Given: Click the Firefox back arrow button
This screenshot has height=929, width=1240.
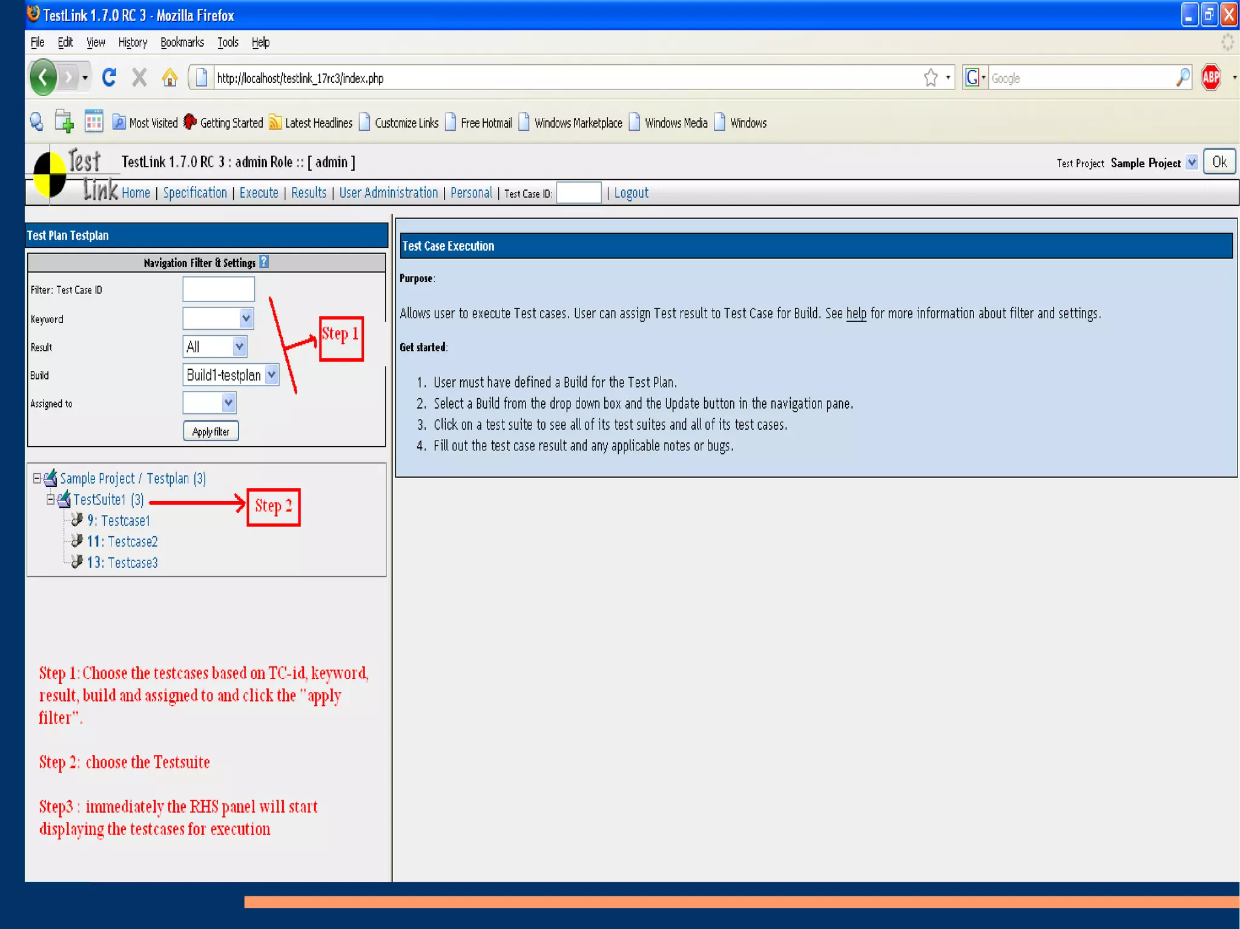Looking at the screenshot, I should point(43,77).
